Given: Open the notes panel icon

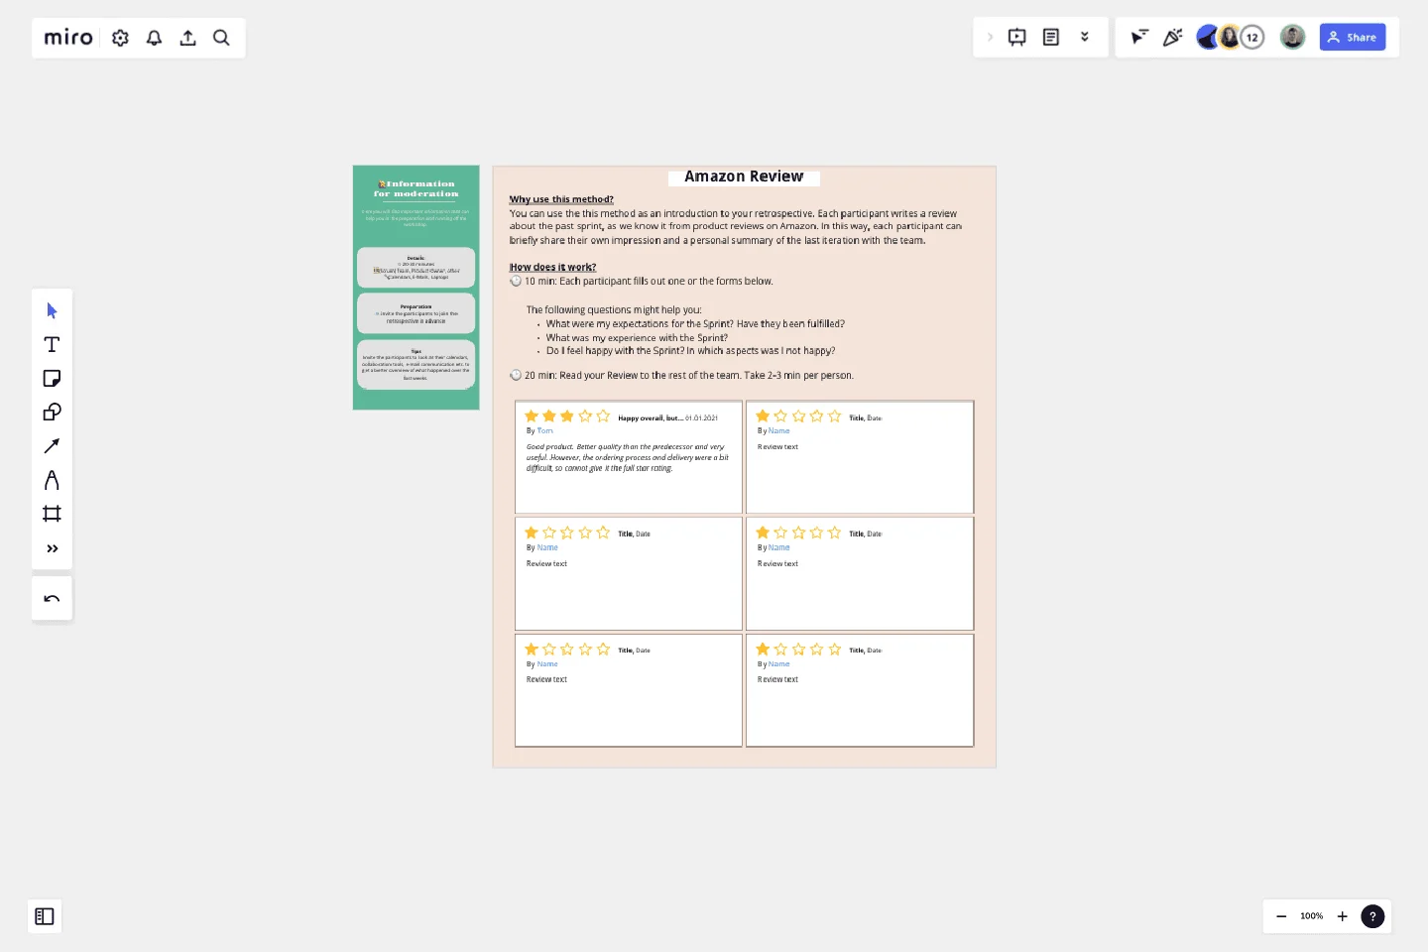Looking at the screenshot, I should [1051, 38].
